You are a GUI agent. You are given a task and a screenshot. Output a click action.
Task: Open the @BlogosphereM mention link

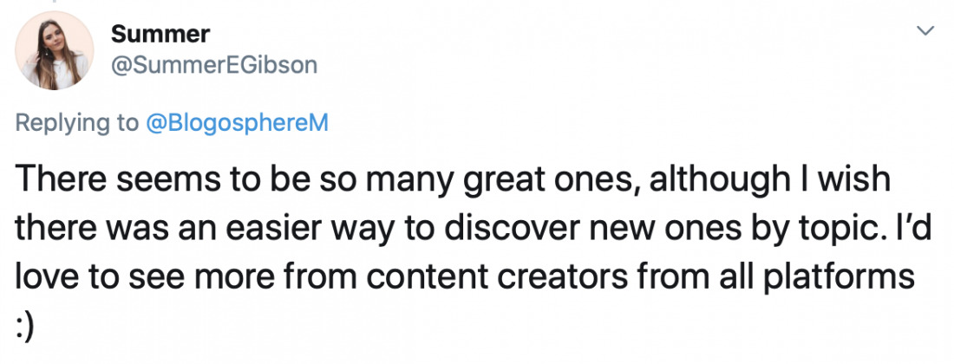[235, 123]
